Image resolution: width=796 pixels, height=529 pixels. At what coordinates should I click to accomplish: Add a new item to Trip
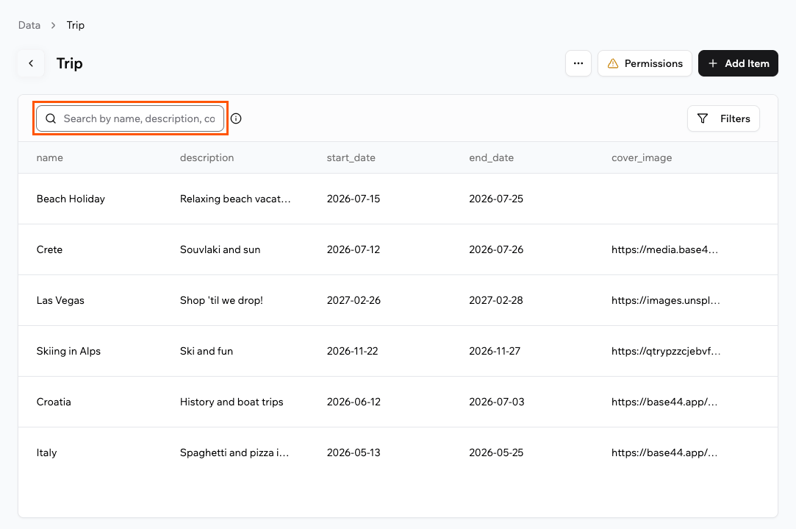(738, 63)
